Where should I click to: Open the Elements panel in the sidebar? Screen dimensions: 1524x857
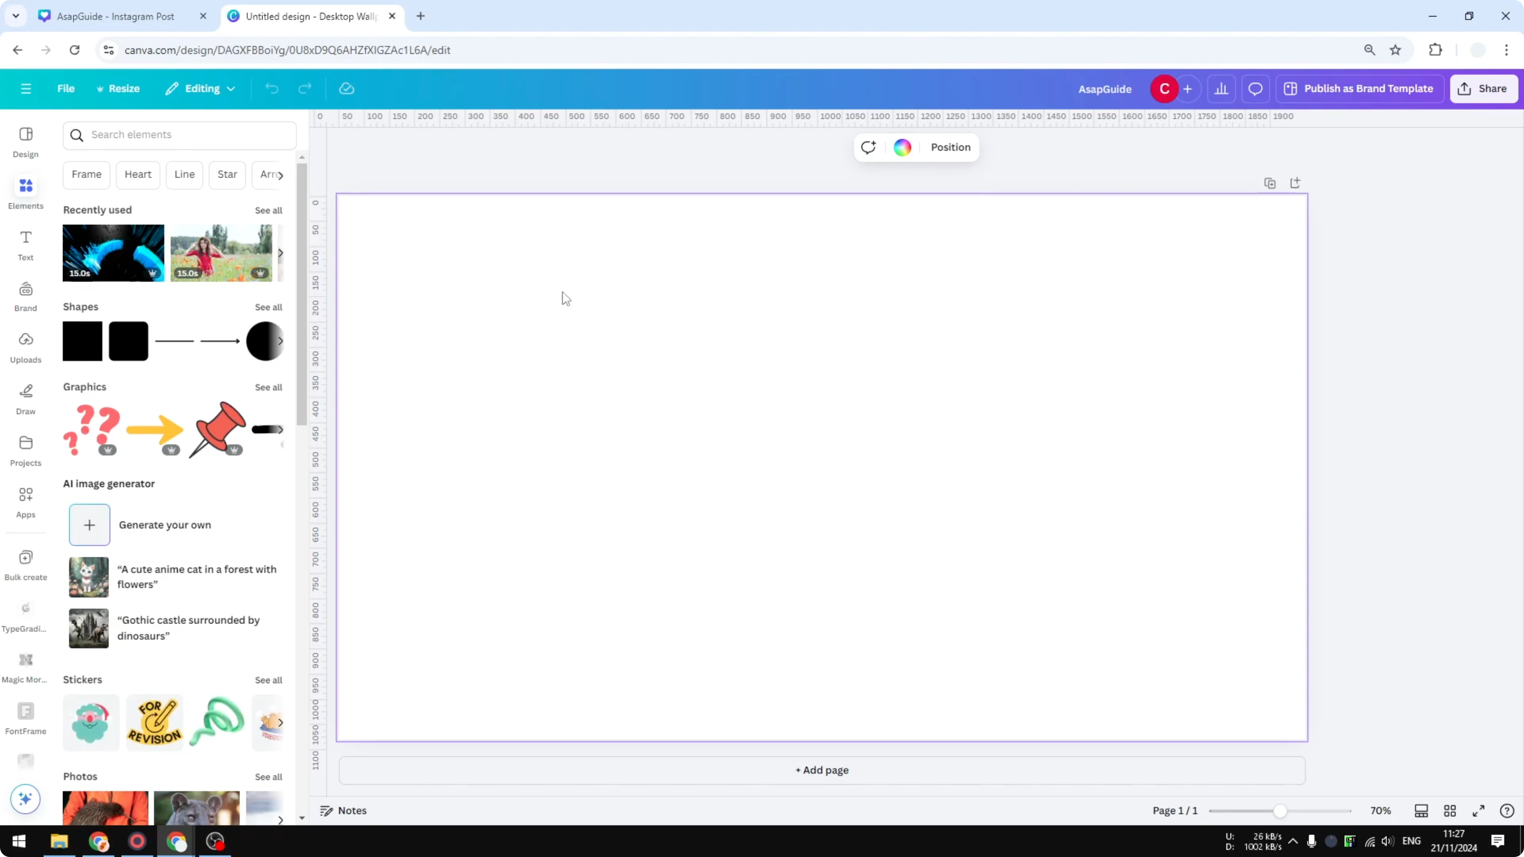25,192
